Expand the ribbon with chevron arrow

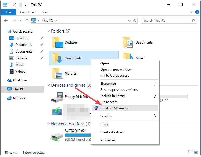click(x=191, y=12)
